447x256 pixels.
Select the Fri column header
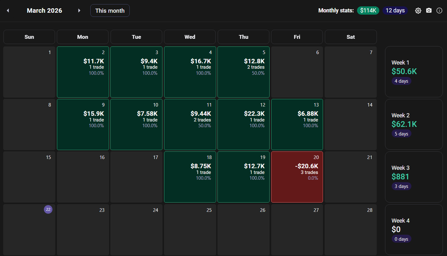point(297,37)
